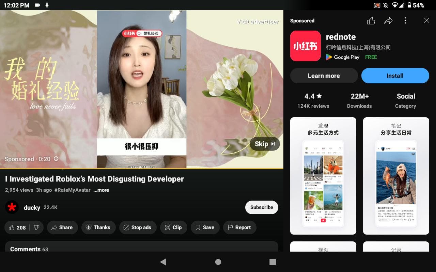Tap the 124K reviews rating
Screen dimensions: 436x272
313,101
